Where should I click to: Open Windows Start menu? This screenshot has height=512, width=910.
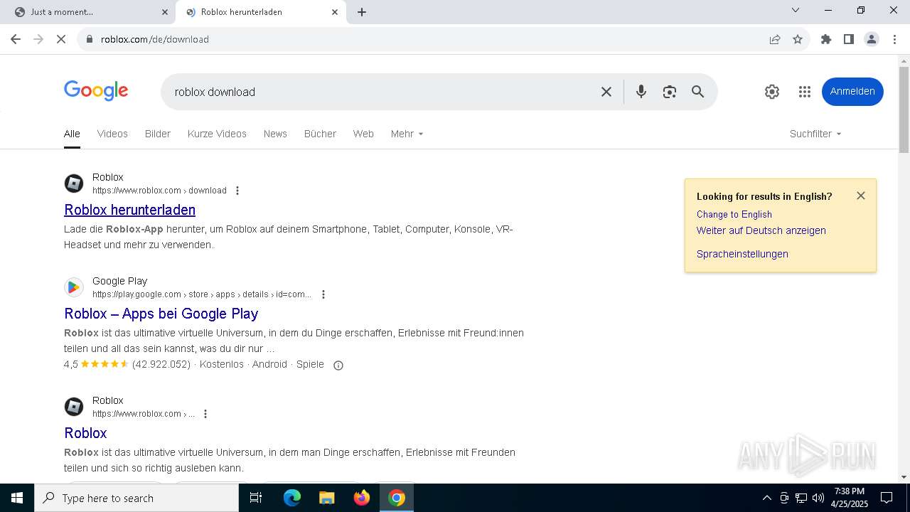click(17, 498)
